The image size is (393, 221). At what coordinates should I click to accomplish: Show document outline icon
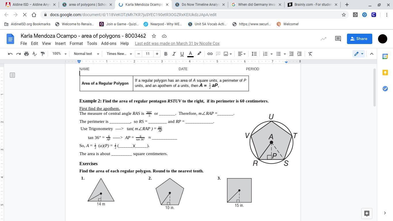coord(12,75)
